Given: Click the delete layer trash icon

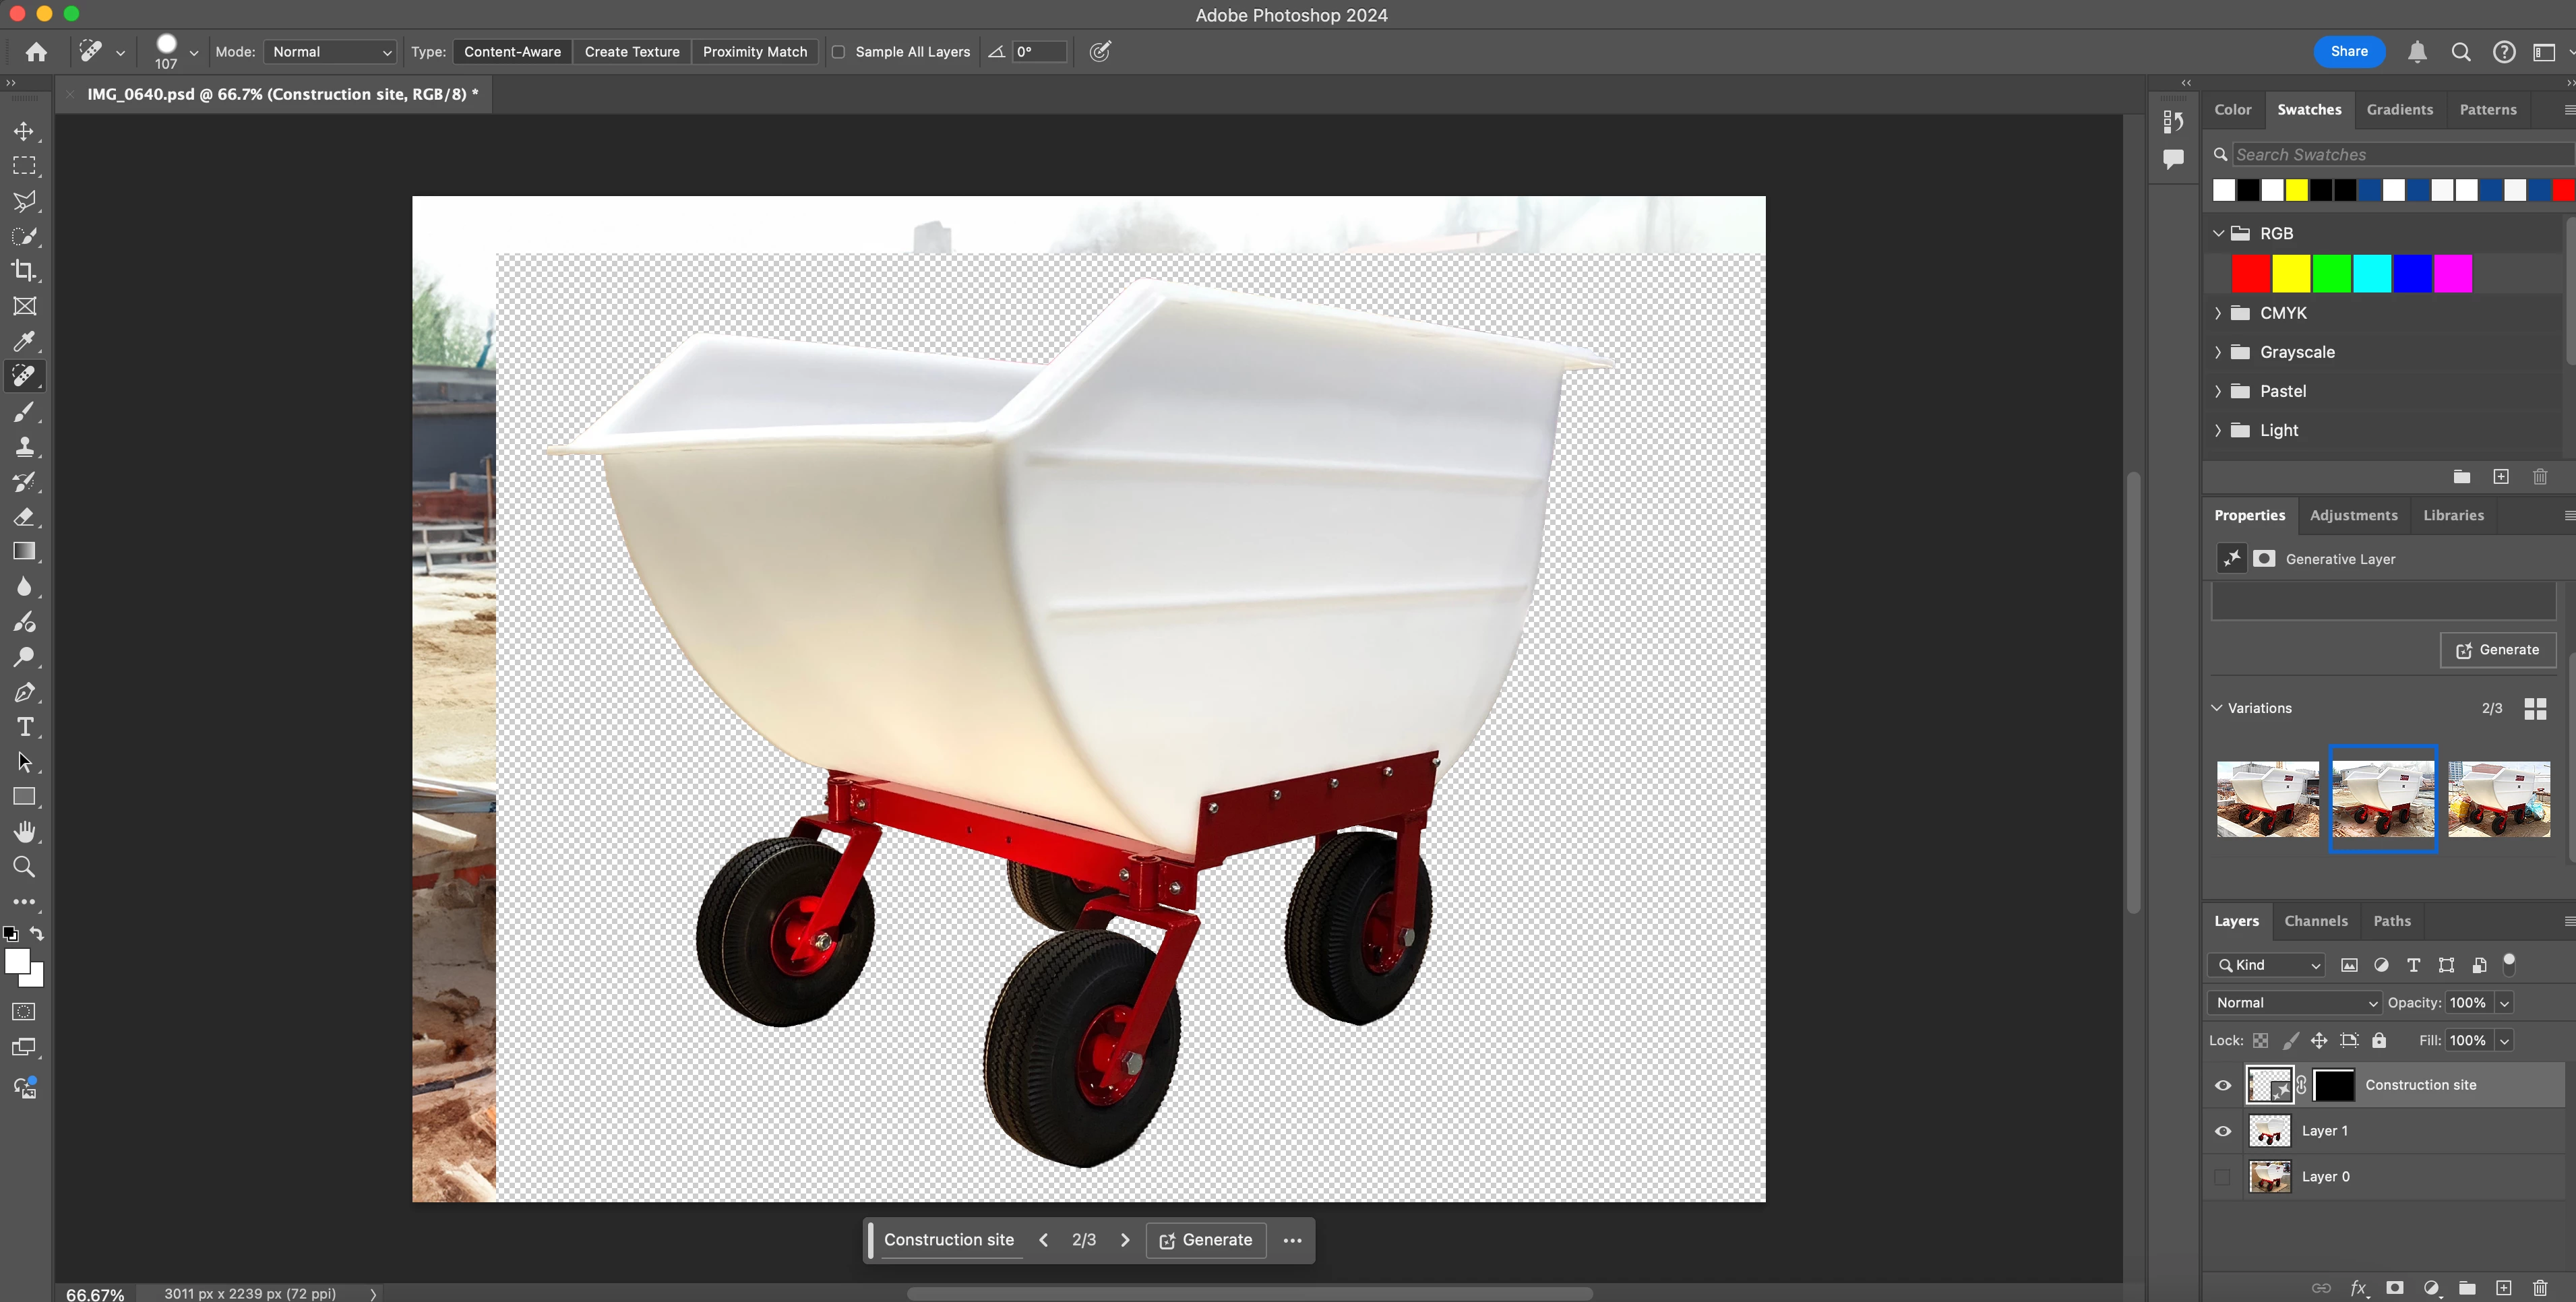Looking at the screenshot, I should 2540,1288.
